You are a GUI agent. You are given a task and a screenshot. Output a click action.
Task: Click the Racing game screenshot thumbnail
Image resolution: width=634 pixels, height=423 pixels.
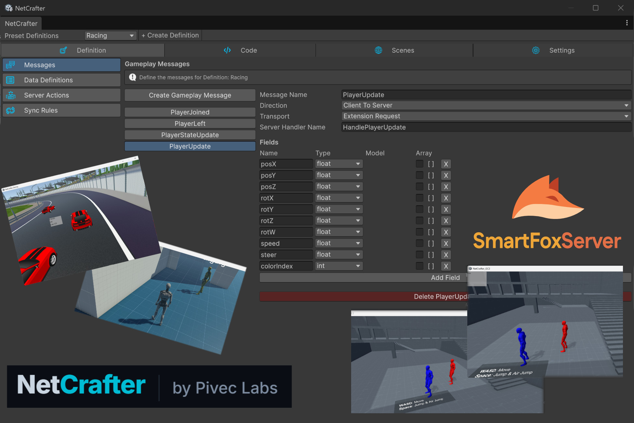tap(81, 221)
